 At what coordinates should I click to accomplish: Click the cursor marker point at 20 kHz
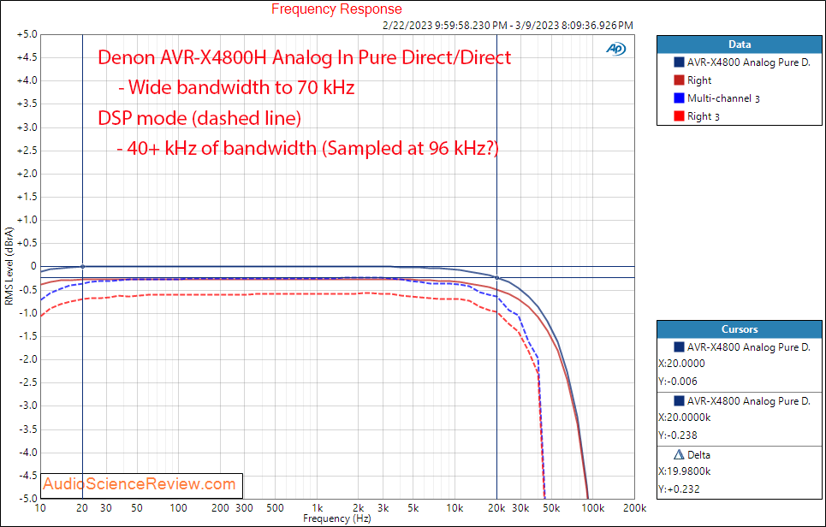coord(496,277)
